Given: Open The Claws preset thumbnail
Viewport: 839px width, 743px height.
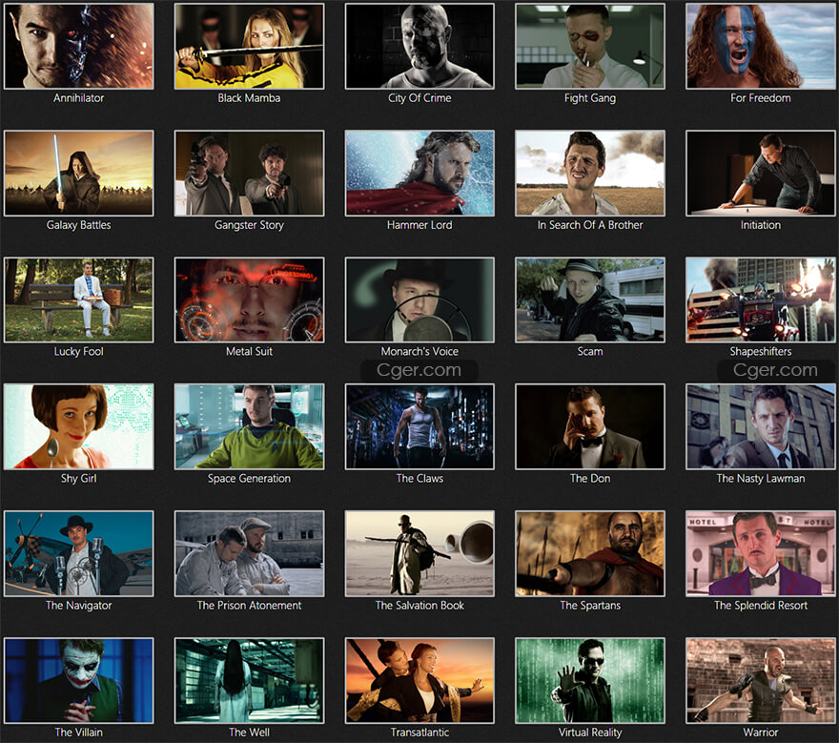Looking at the screenshot, I should coord(419,426).
